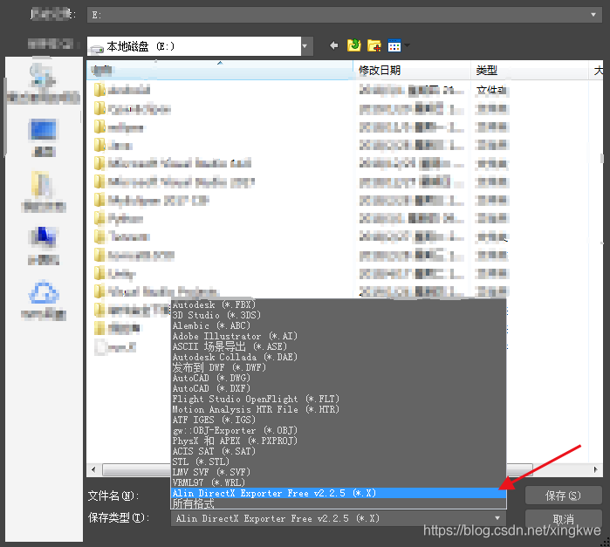This screenshot has width=610, height=547.
Task: Open the libraries folder shortcut in the sidebar
Action: [43, 192]
